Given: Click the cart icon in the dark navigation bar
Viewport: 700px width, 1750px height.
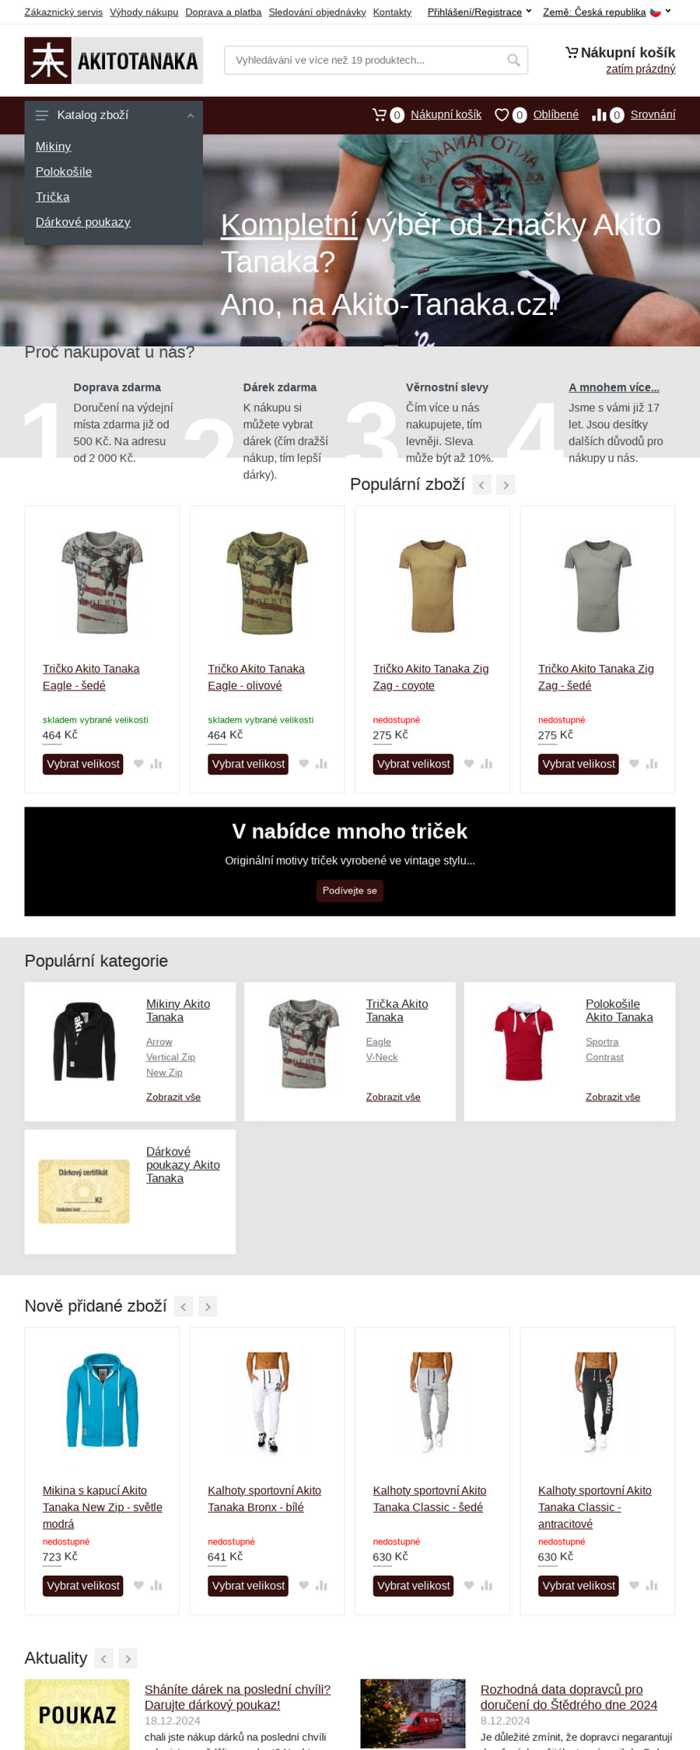Looking at the screenshot, I should (x=380, y=115).
